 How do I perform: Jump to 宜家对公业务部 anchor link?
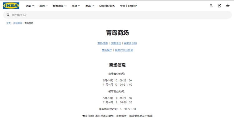click(124, 50)
